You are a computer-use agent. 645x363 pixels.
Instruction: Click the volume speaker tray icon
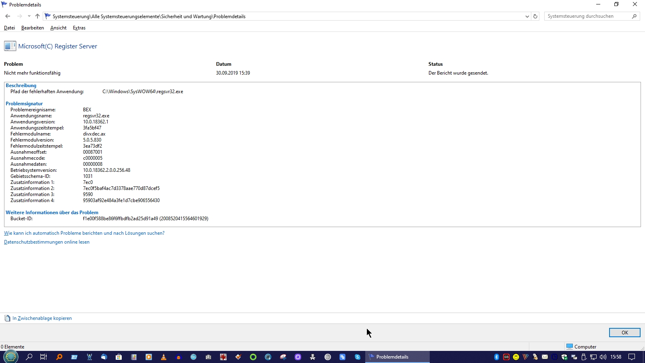pyautogui.click(x=603, y=357)
